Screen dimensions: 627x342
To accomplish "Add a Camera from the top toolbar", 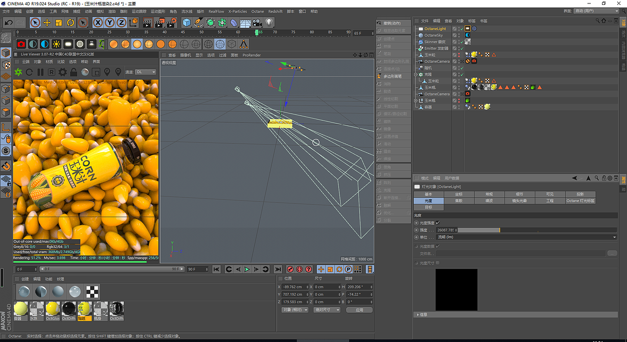I will pyautogui.click(x=256, y=22).
